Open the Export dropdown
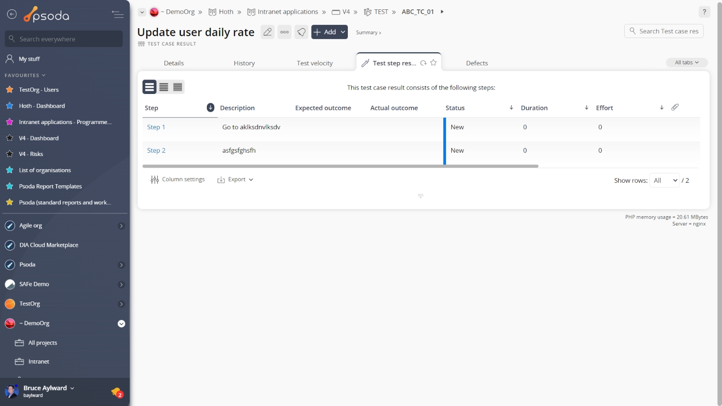The height and width of the screenshot is (406, 722). 235,180
